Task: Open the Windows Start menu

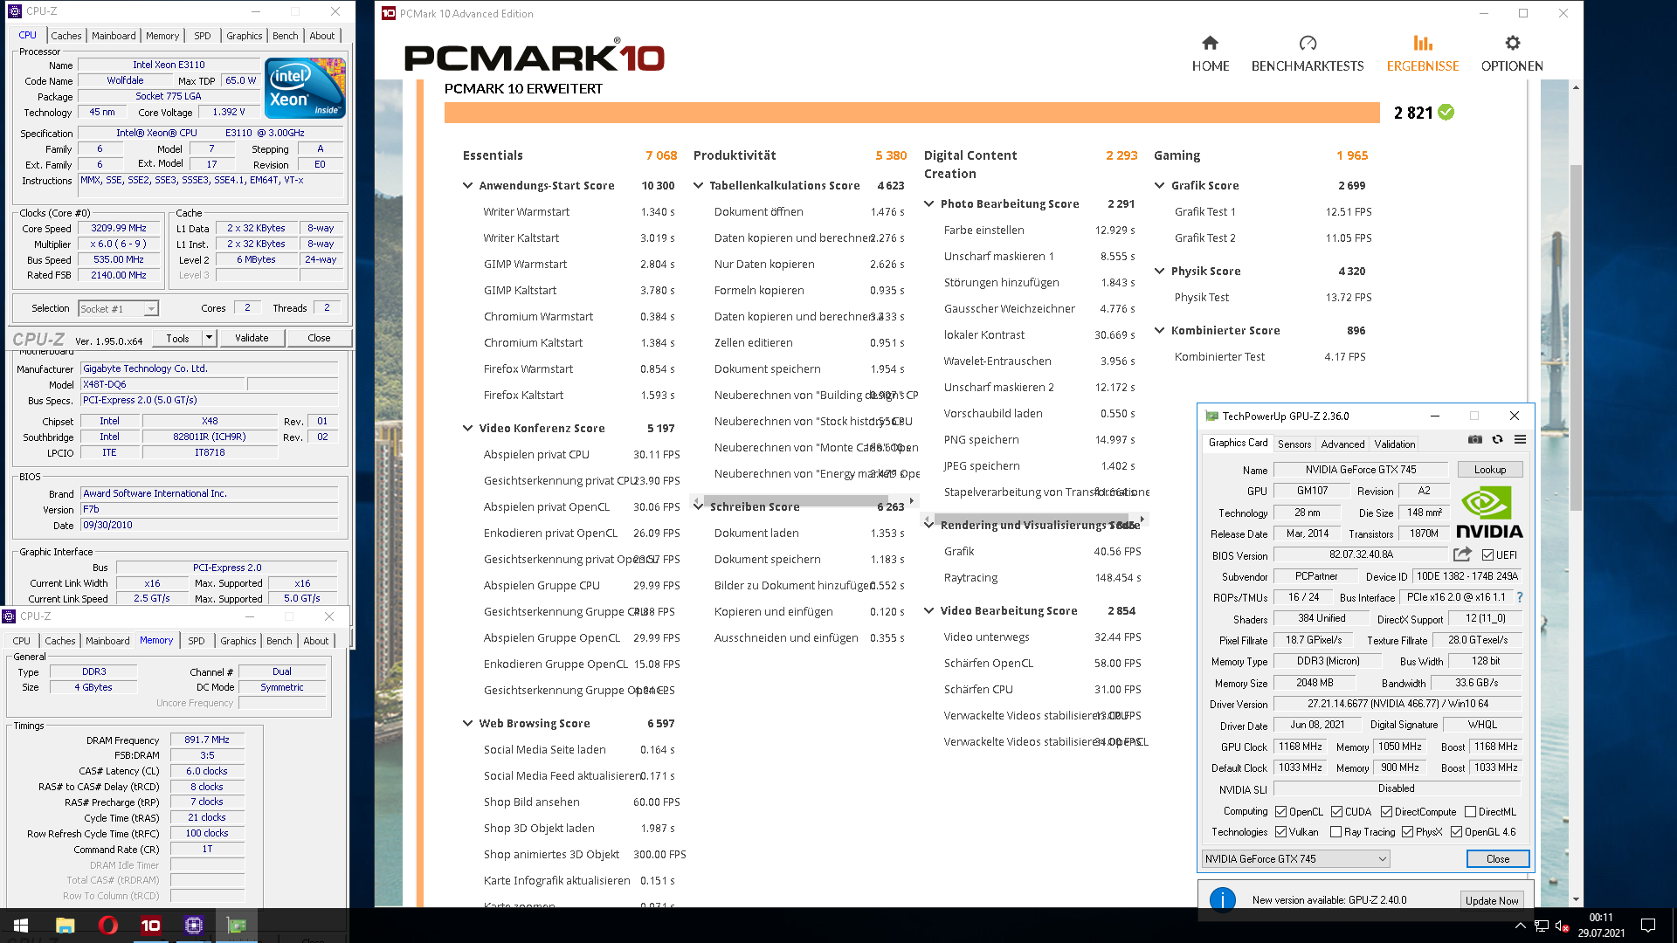Action: (21, 925)
